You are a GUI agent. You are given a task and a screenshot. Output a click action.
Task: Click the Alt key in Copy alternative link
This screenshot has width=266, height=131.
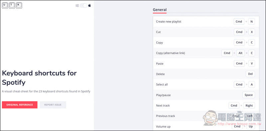pos(240,53)
